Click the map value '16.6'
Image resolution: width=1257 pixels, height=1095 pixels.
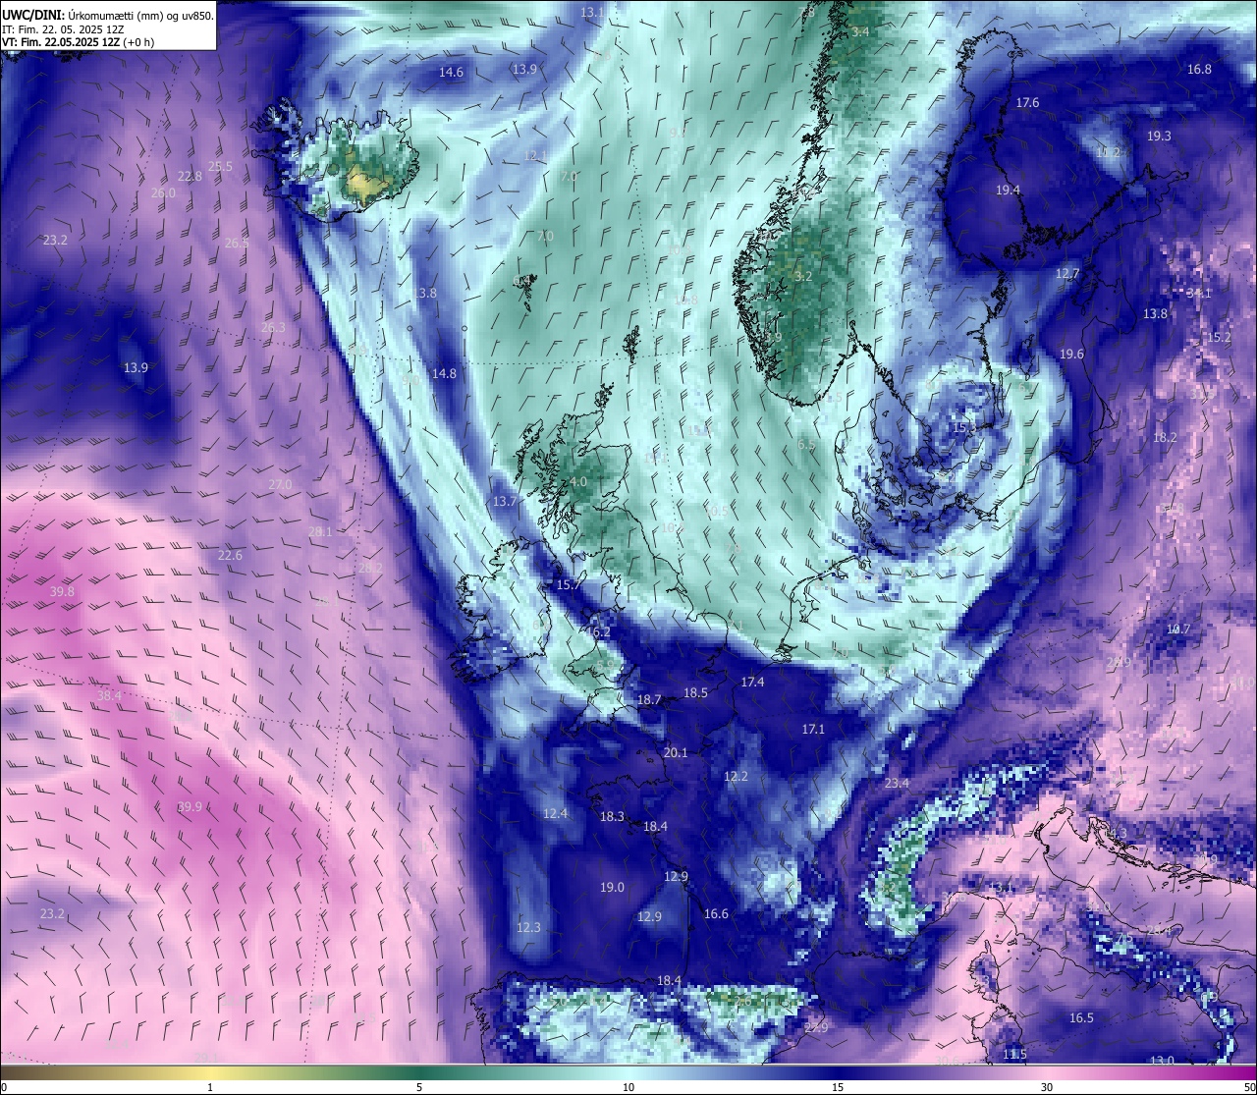coord(716,914)
